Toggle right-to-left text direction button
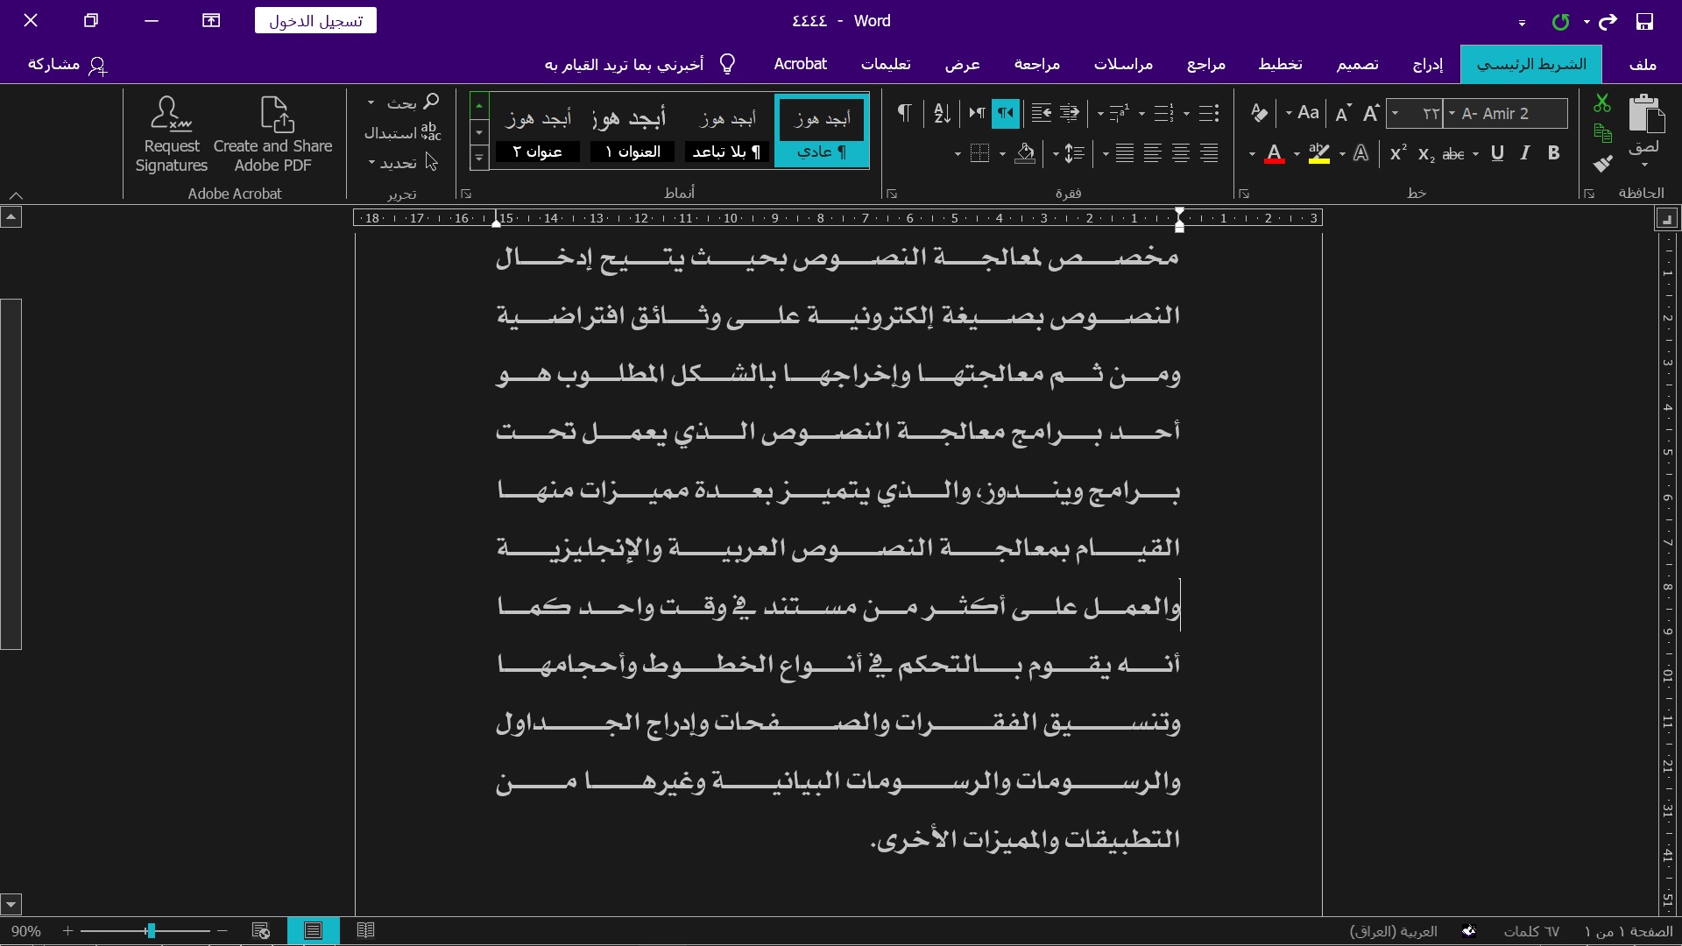Image resolution: width=1682 pixels, height=946 pixels. 1005,113
